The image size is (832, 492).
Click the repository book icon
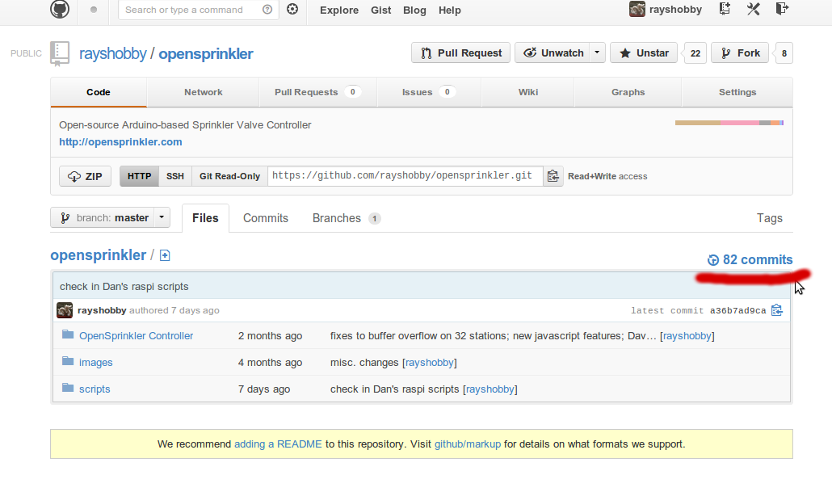(x=60, y=53)
